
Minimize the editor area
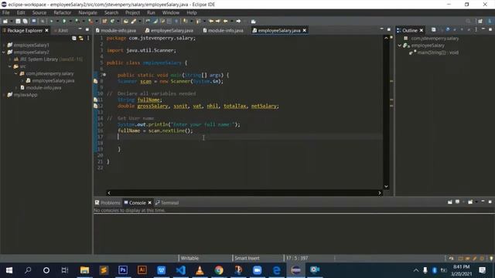coord(381,29)
